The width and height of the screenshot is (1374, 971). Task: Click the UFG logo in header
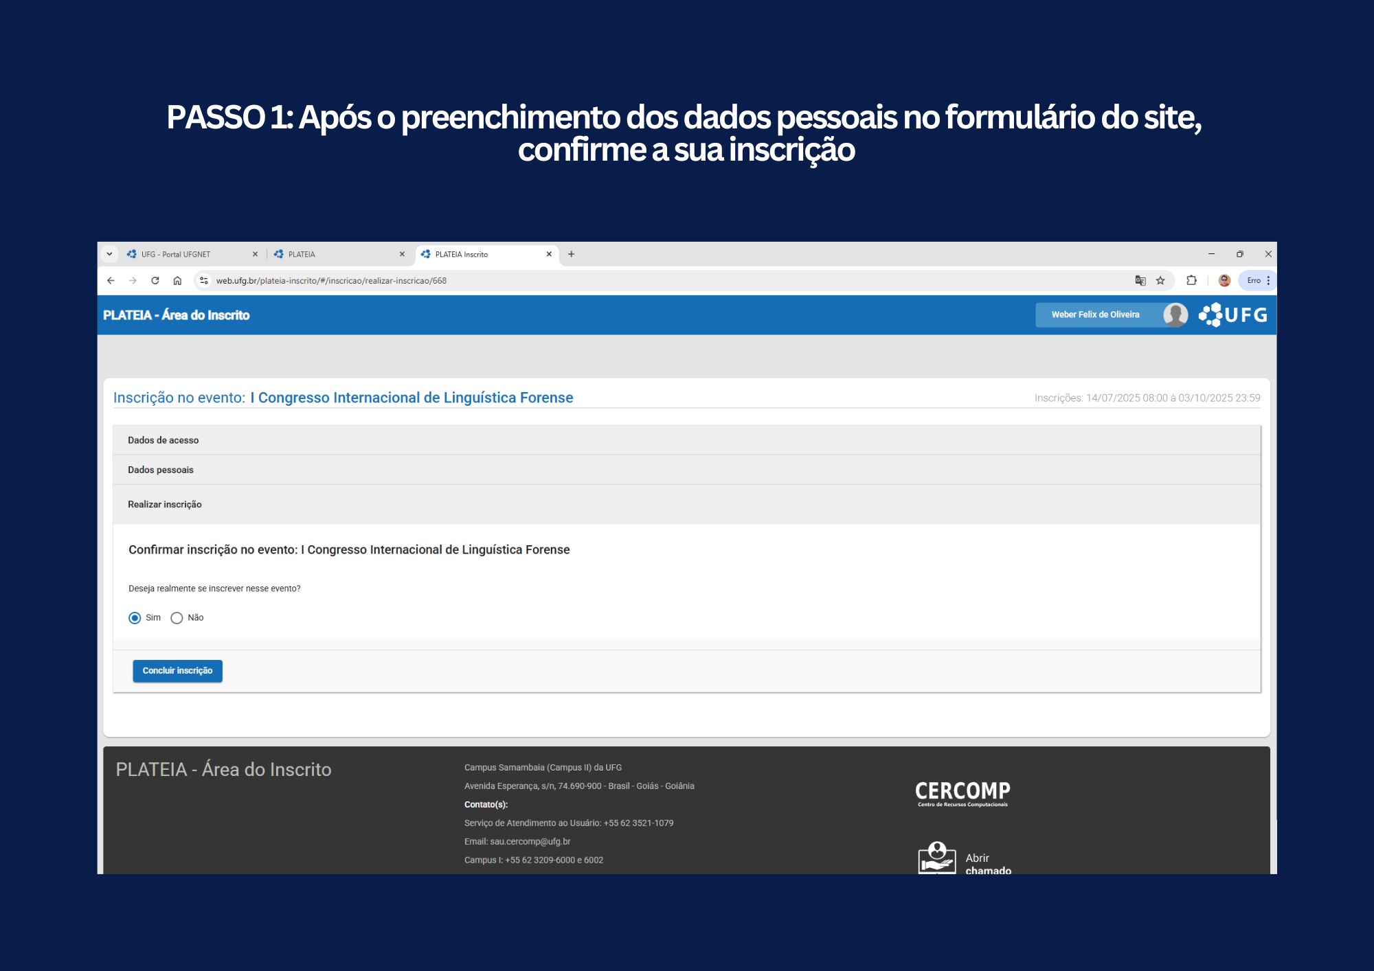click(1233, 315)
